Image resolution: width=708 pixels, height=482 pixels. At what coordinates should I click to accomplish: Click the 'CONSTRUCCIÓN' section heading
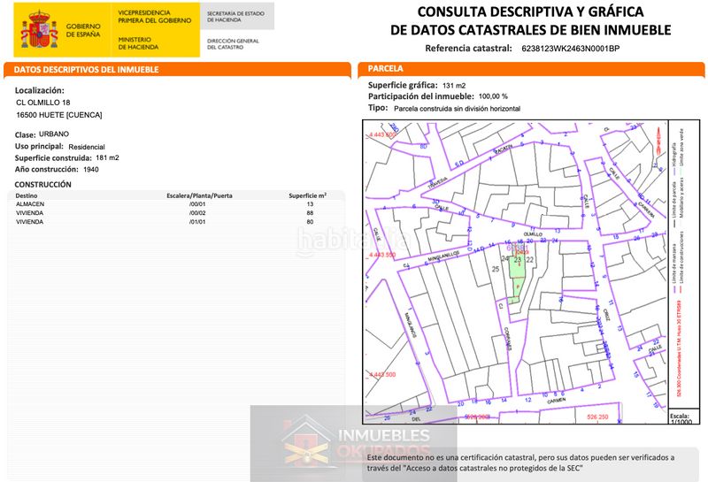[x=42, y=185]
